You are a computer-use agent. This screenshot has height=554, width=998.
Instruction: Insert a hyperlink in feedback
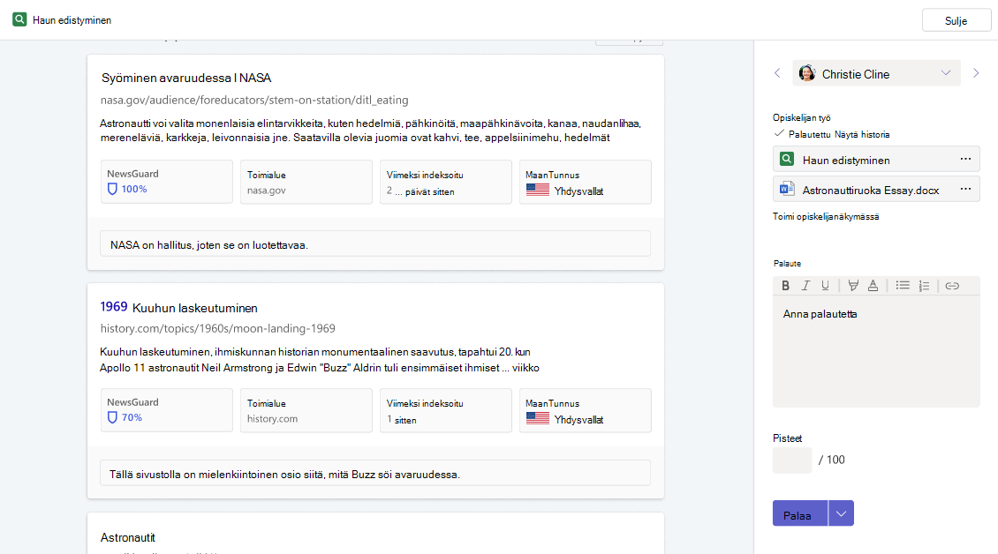pyautogui.click(x=952, y=286)
